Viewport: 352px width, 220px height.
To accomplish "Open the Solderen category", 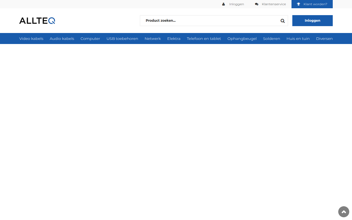I will pos(272,38).
